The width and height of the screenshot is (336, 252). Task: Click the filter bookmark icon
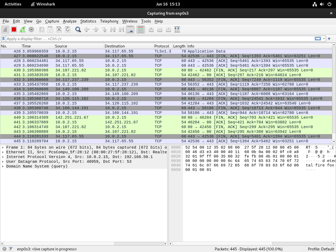point(3,39)
